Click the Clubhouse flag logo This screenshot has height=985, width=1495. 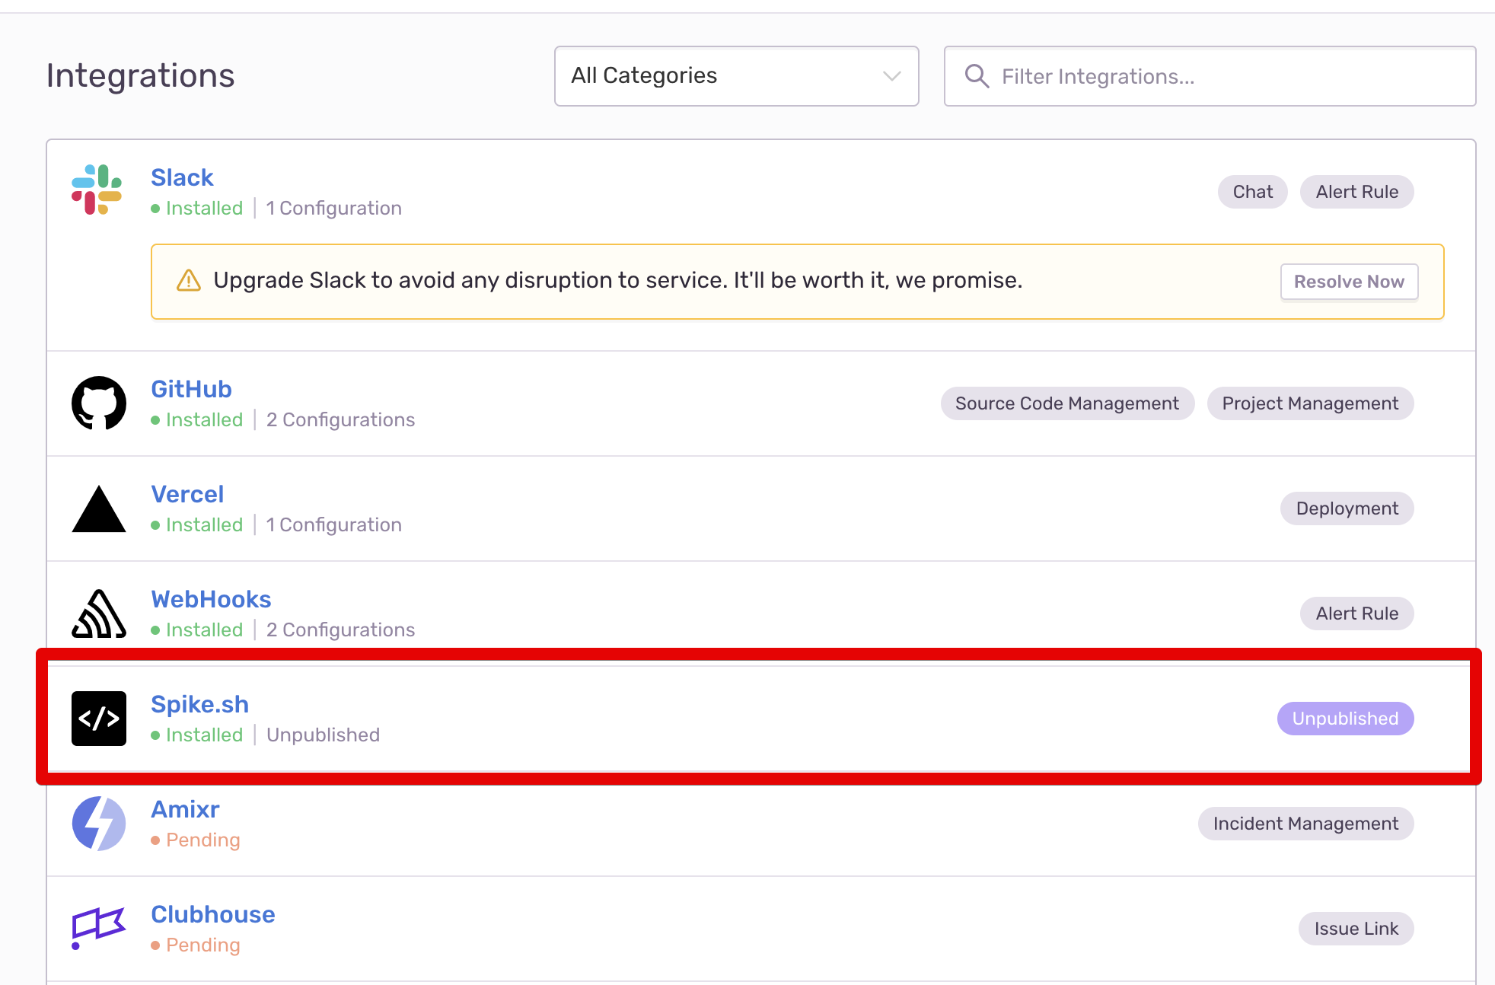click(x=99, y=928)
